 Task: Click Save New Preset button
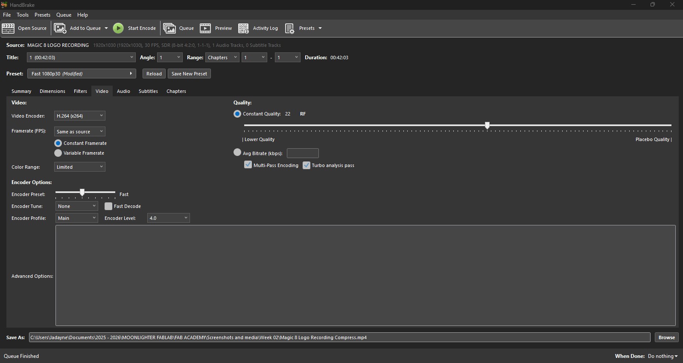[189, 74]
